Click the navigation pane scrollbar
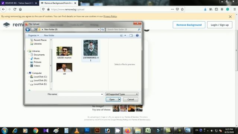Image resolution: width=238 pixels, height=134 pixels. pos(51,66)
